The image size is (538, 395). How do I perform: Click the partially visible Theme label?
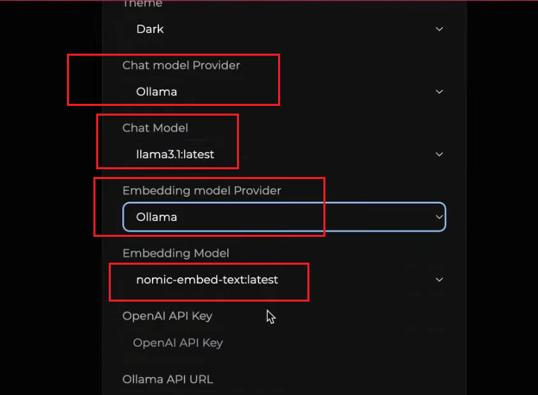[142, 4]
